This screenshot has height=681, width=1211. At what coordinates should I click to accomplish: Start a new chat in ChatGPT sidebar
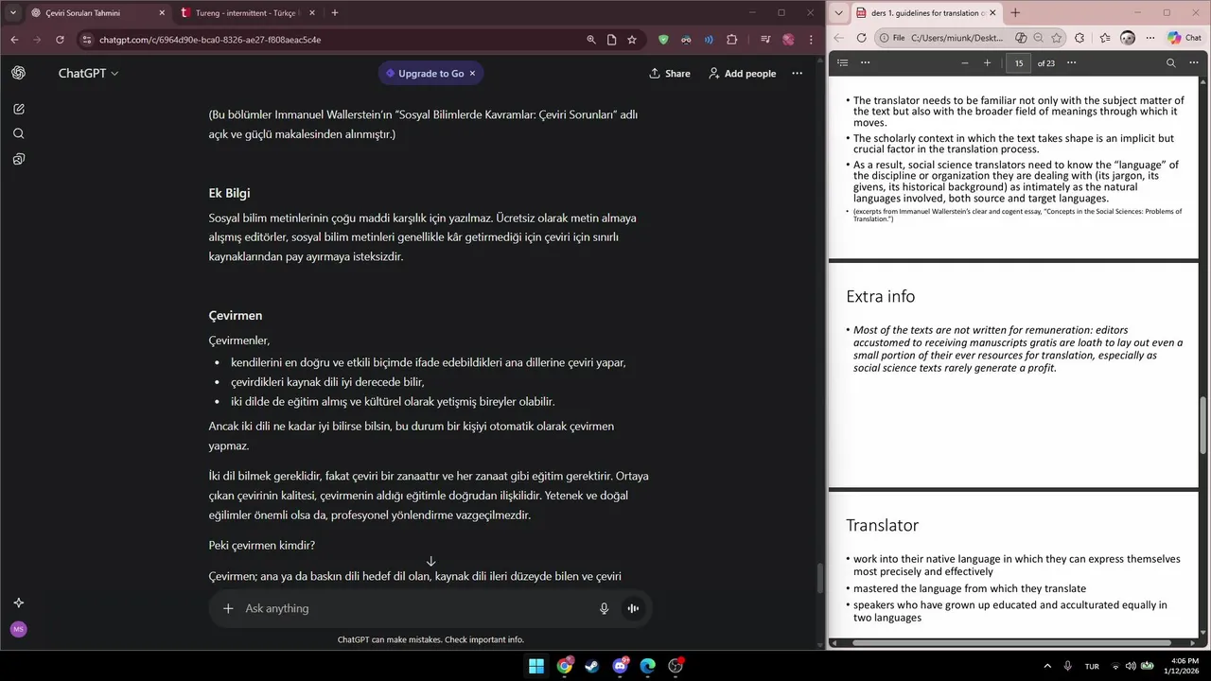pos(19,109)
